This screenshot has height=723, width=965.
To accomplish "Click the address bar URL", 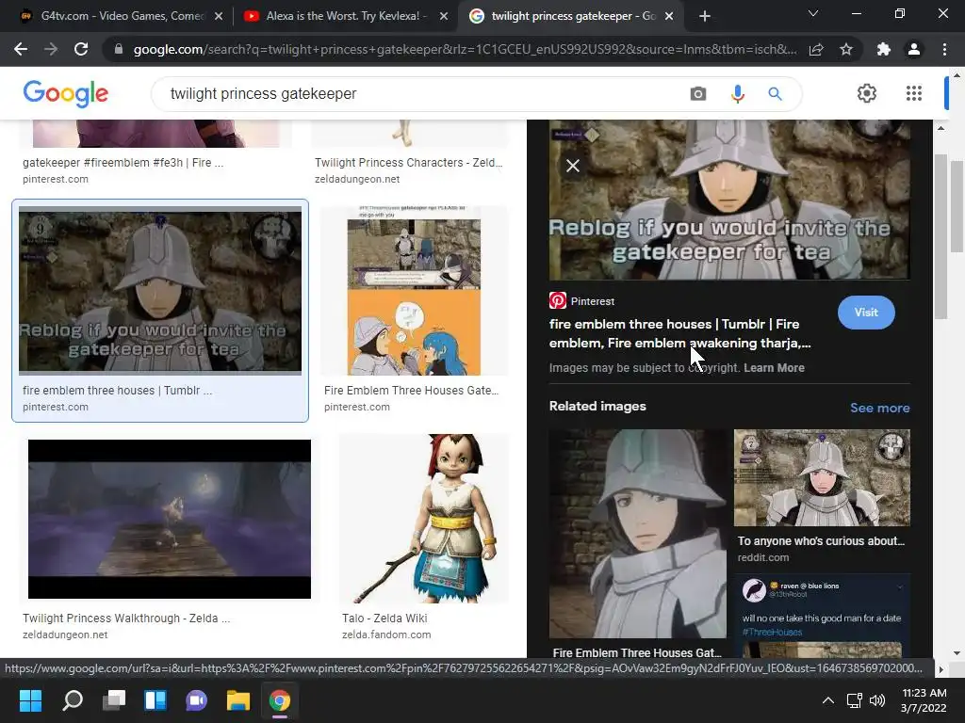I will 465,49.
